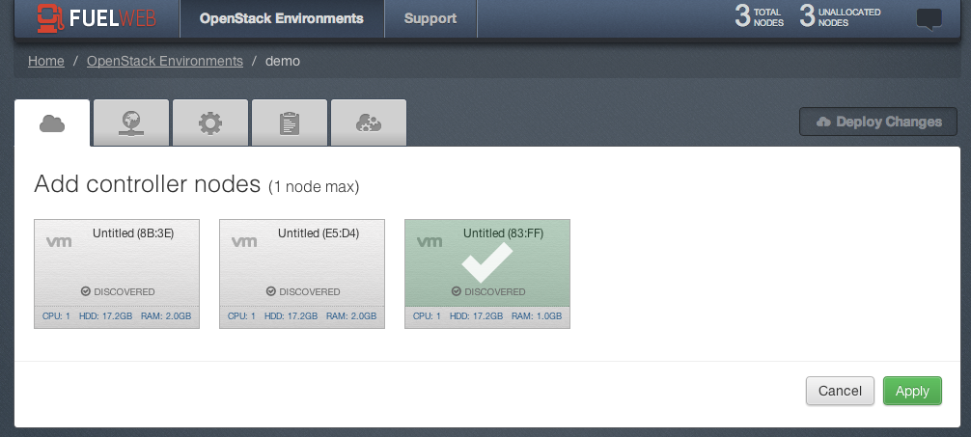Screen dimensions: 971x437
Task: Deselect the checked node Untitled (83:FF)
Action: (487, 274)
